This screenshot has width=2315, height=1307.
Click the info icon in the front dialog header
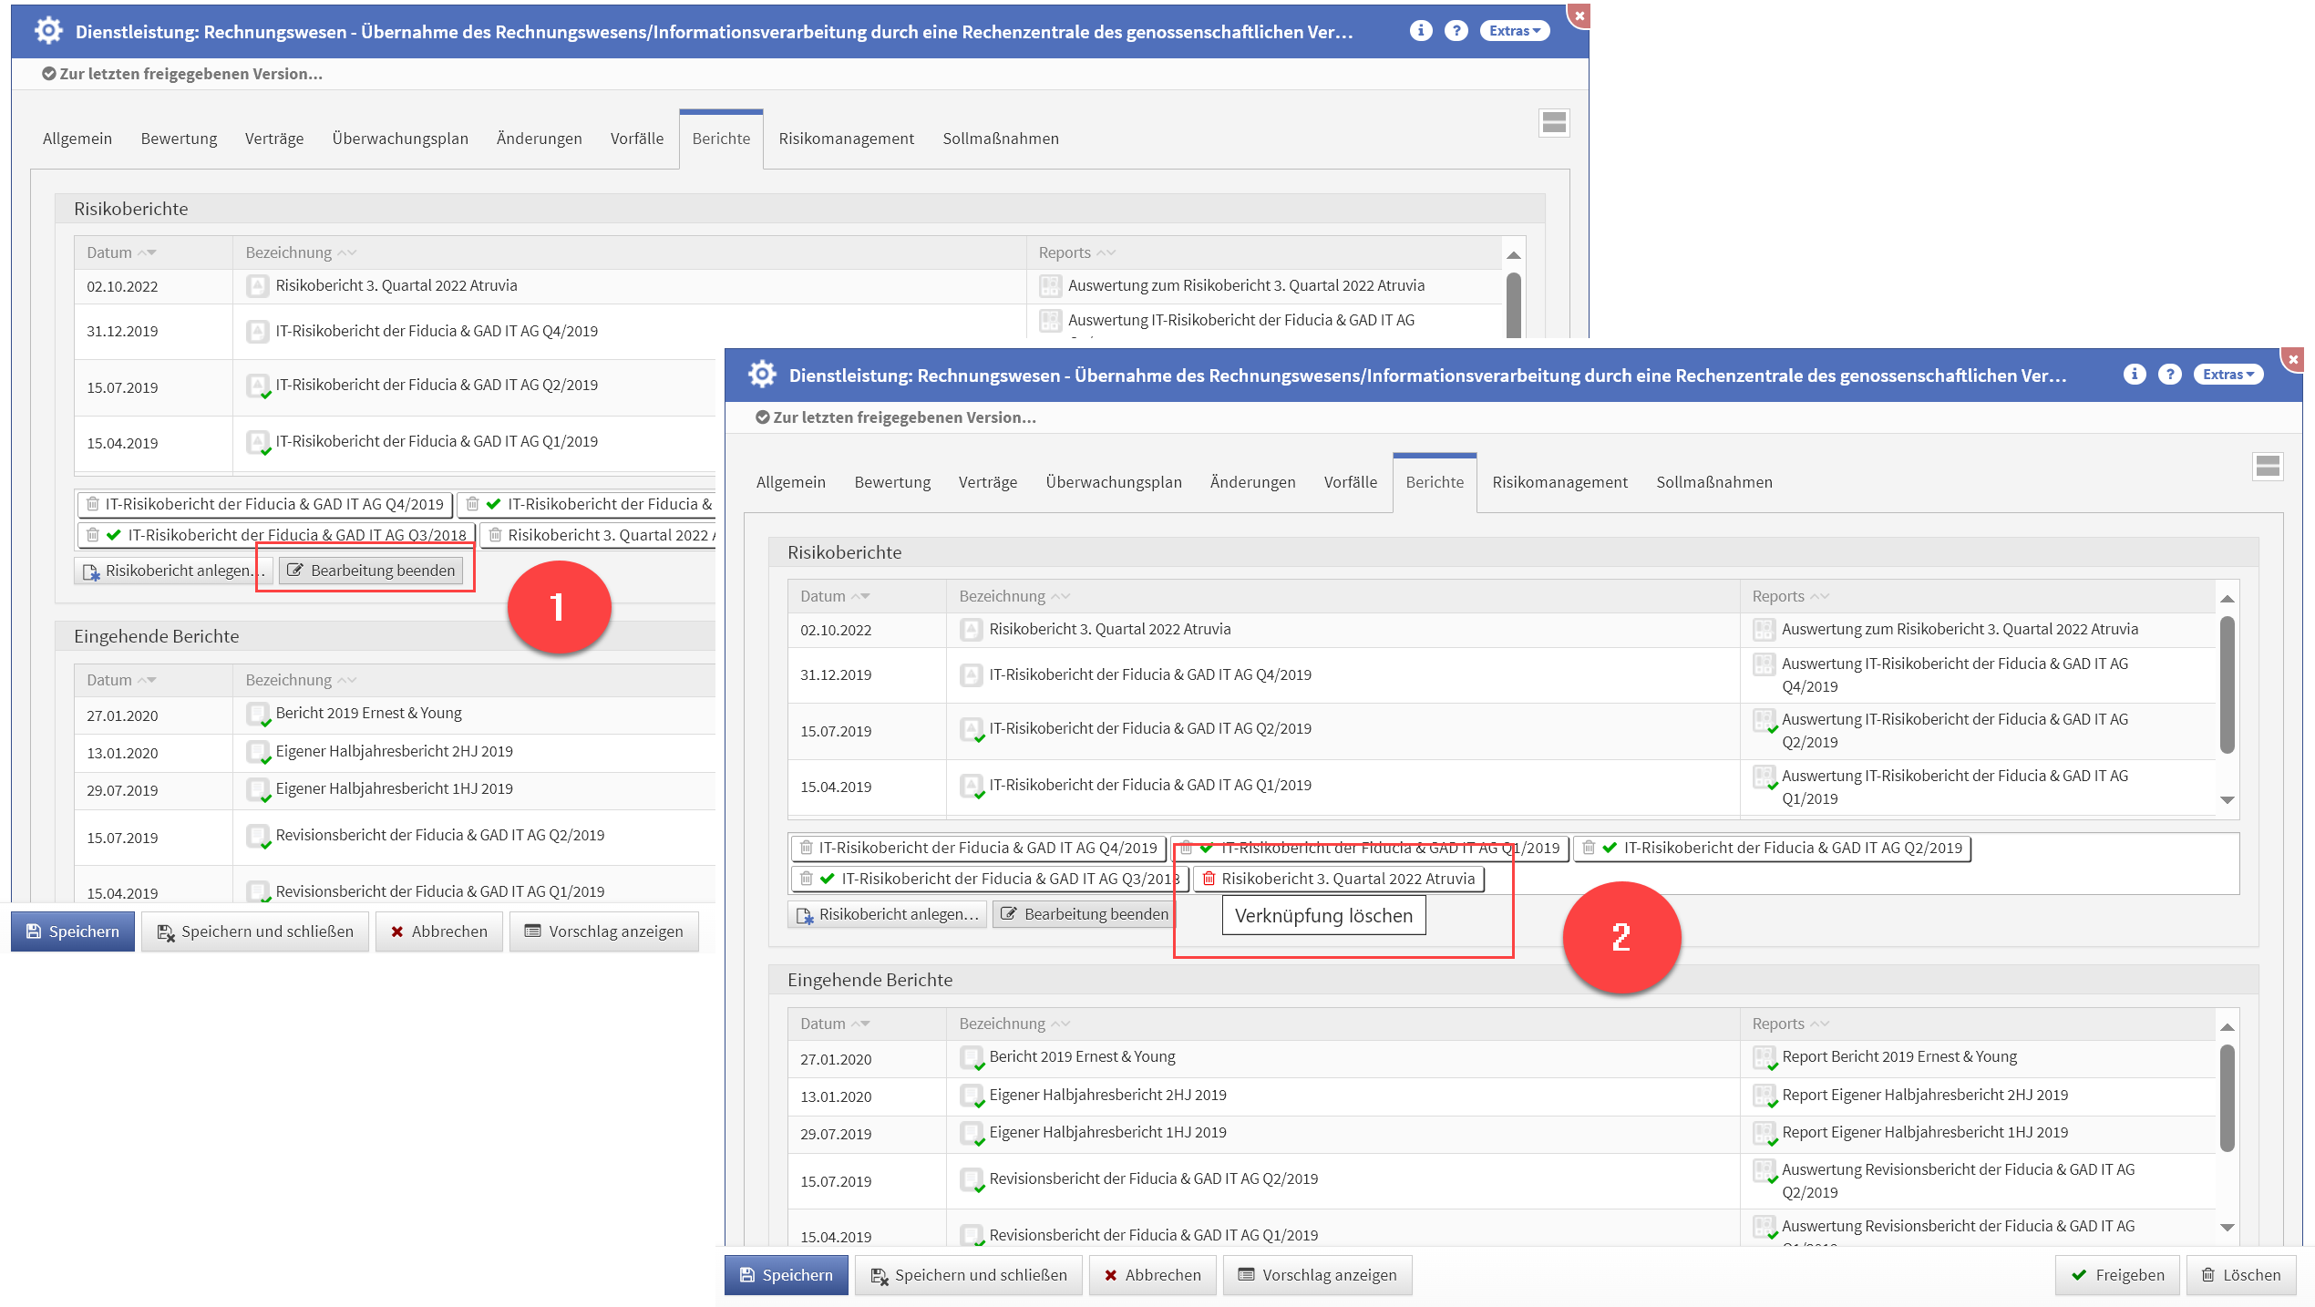point(2134,375)
